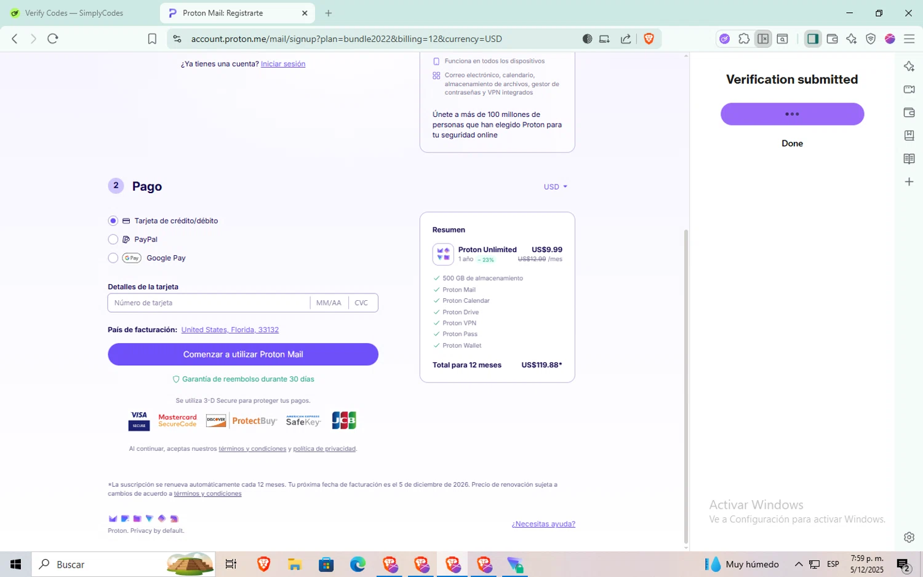Open the profile avatar icon
The image size is (923, 577).
coord(890,39)
